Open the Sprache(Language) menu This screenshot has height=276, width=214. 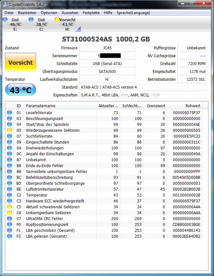coord(133,13)
